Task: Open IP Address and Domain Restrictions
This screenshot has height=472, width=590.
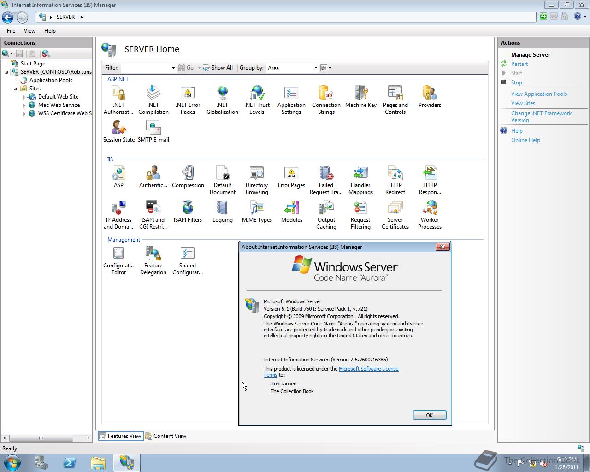Action: pyautogui.click(x=118, y=215)
